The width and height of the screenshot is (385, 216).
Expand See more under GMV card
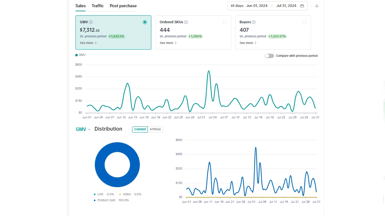(x=88, y=43)
